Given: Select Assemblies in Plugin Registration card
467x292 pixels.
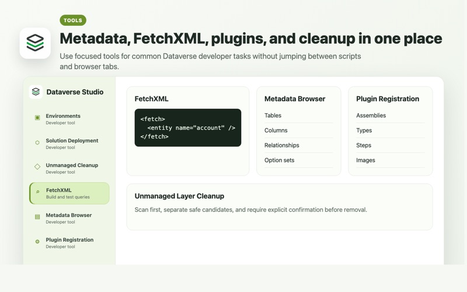Looking at the screenshot, I should tap(391, 115).
